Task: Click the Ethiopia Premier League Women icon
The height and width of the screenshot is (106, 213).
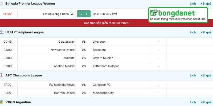Action: click(x=2, y=4)
